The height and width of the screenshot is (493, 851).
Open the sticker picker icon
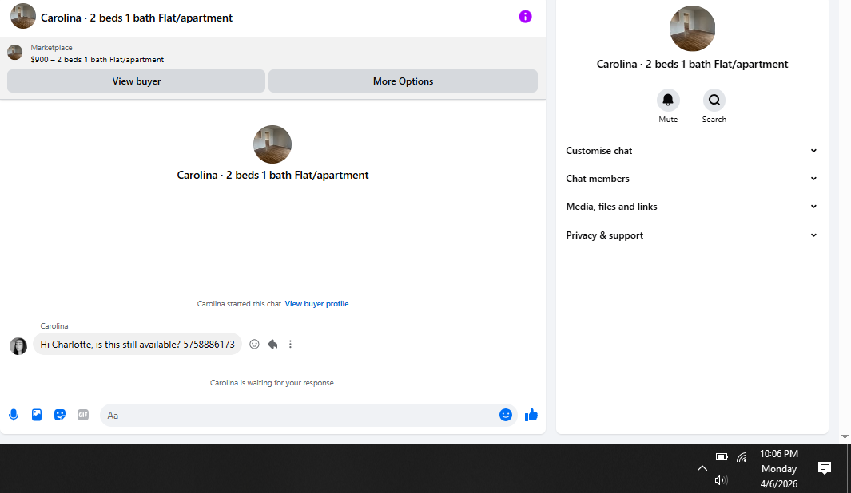coord(60,415)
